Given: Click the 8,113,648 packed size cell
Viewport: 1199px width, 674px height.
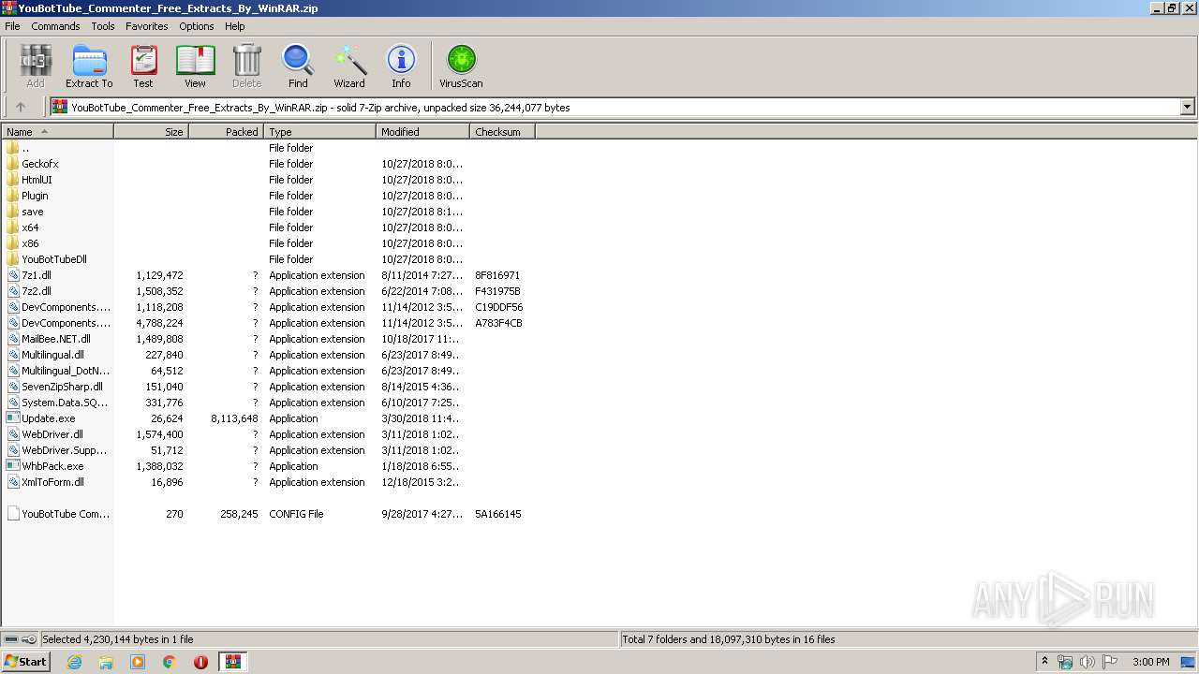Looking at the screenshot, I should (234, 418).
